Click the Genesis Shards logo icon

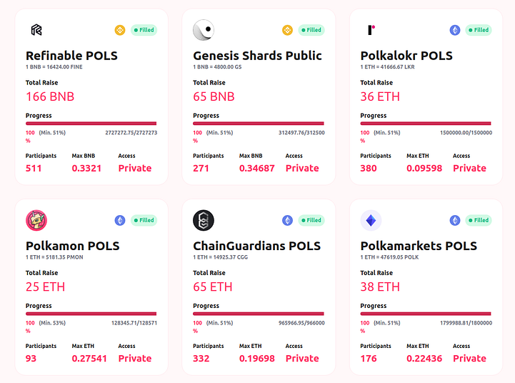click(204, 30)
